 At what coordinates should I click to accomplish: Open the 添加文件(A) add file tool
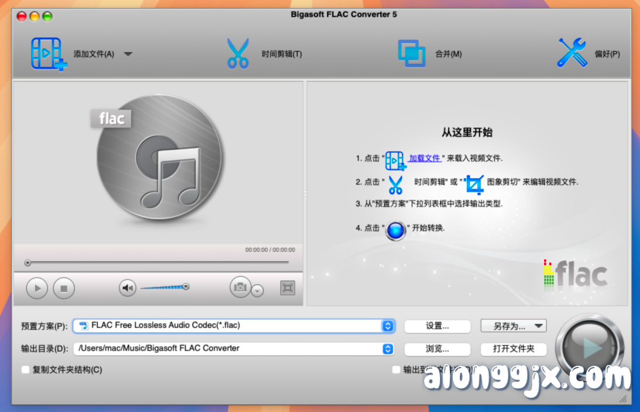(49, 52)
